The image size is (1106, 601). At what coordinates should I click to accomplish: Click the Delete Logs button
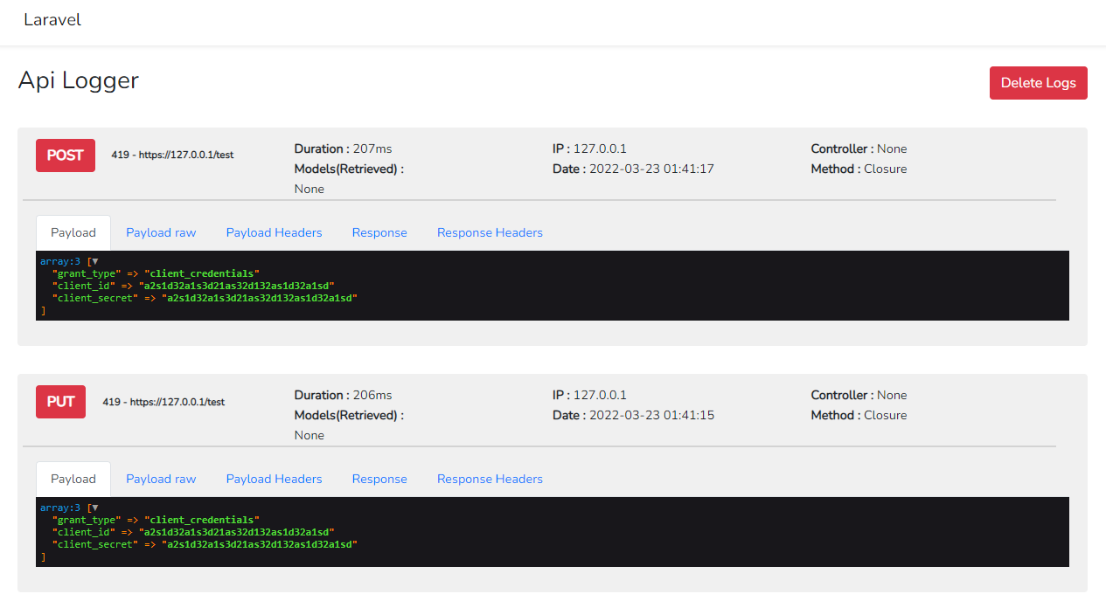pyautogui.click(x=1038, y=82)
